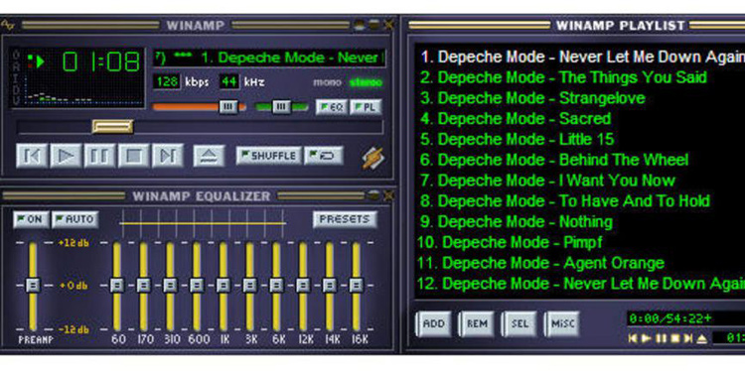Toggle the EQ window button
Viewport: 745px width, 371px height.
click(332, 107)
